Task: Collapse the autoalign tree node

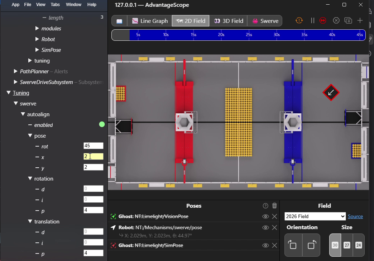Action: point(23,114)
